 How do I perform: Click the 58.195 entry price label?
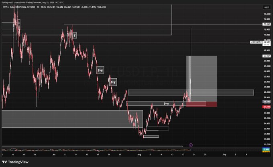click(x=267, y=102)
